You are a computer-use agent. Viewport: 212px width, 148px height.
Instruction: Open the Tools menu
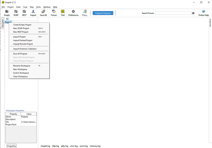click(38, 7)
